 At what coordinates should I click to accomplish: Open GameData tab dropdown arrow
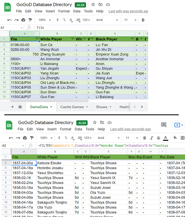(x=51, y=107)
